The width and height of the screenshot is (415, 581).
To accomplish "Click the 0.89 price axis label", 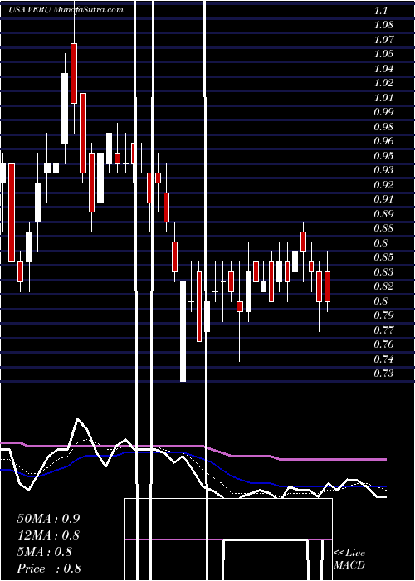I will point(383,214).
